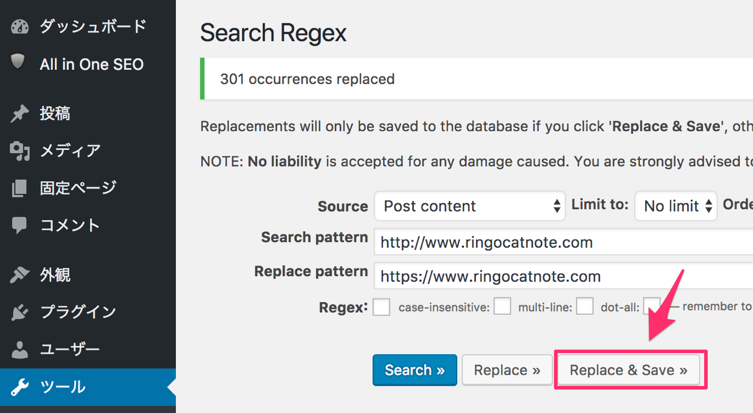Click the pushpin icon for 投稿
Viewport: 753px width, 413px height.
click(19, 114)
